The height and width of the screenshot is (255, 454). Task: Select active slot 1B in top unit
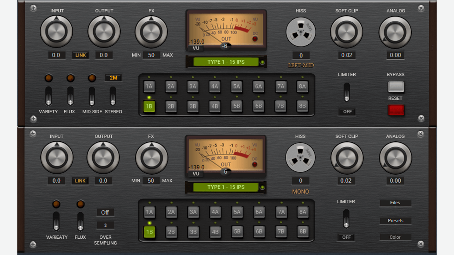pos(149,106)
